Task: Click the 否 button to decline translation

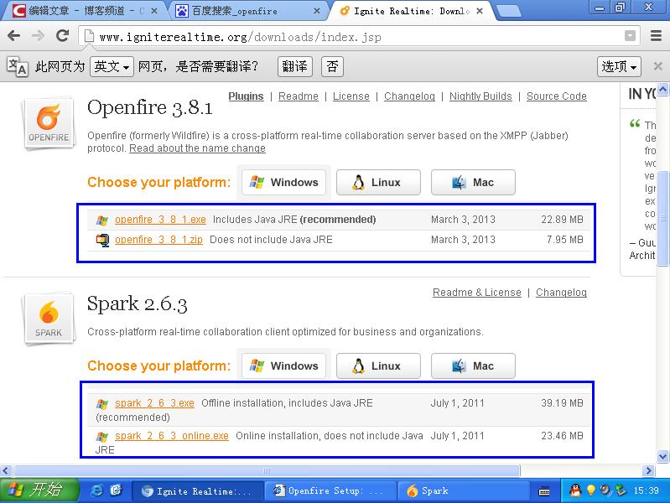Action: (x=332, y=67)
